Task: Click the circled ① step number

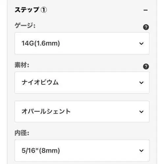Action: [44, 10]
